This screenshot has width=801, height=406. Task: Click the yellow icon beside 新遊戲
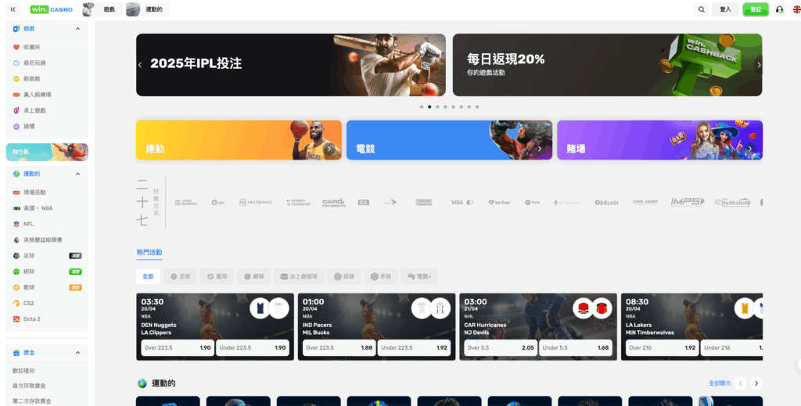[16, 79]
